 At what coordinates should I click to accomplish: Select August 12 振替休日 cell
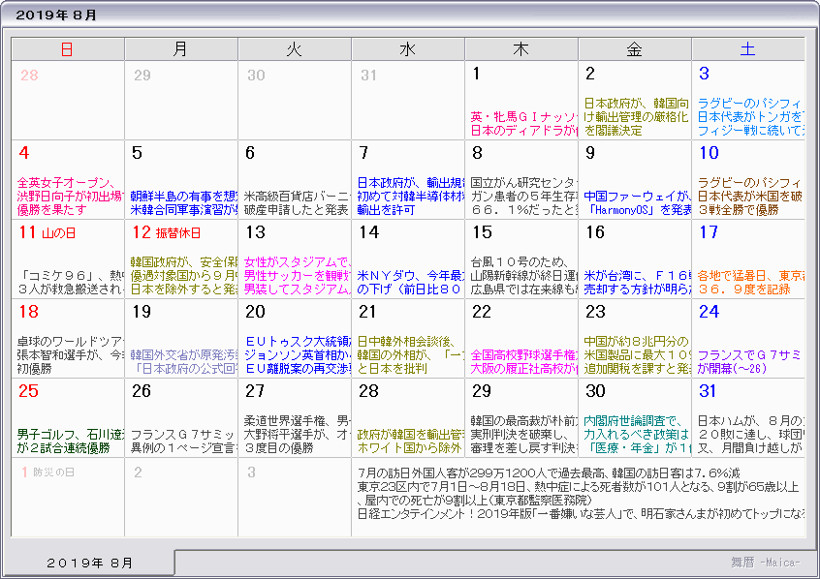coord(180,258)
